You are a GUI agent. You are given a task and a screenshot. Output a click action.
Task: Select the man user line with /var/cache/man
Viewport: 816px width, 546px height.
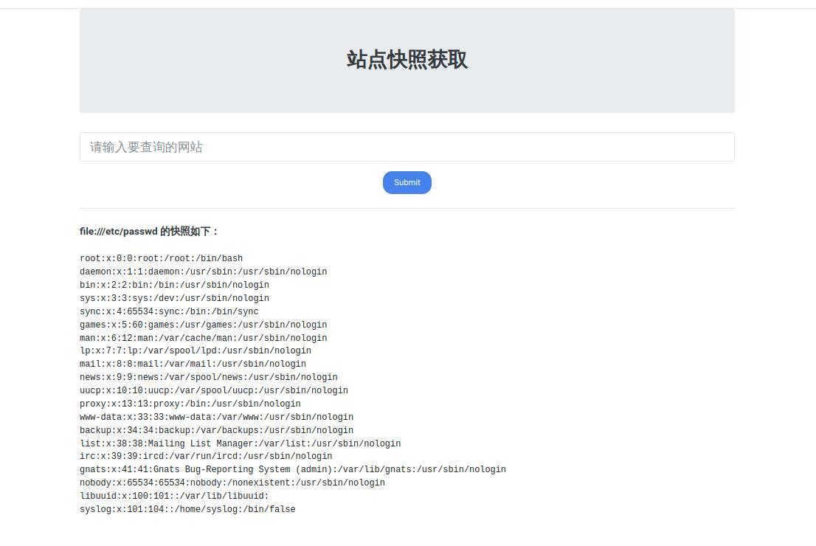(203, 339)
